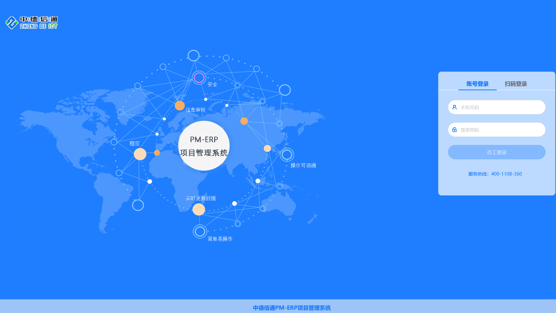Screen dimensions: 556x313
Task: Click the user icon in phone field
Action: click(x=454, y=107)
